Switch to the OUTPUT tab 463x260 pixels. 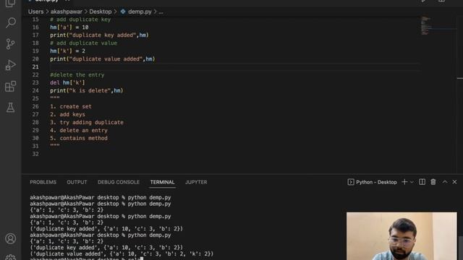pos(77,182)
